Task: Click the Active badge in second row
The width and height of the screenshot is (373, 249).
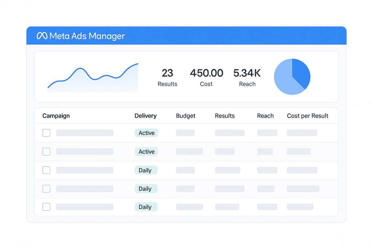Action: click(x=146, y=152)
